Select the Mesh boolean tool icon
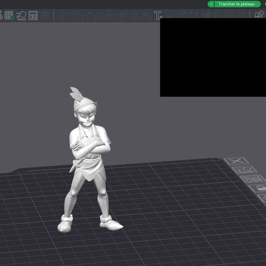The width and height of the screenshot is (266, 266). coord(123,15)
